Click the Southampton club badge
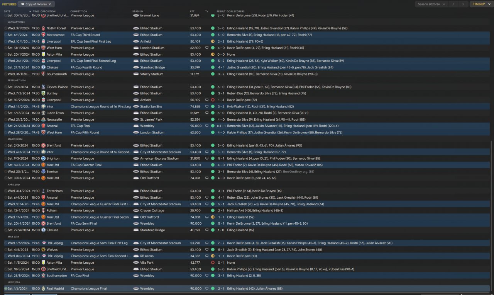494x295 pixels. pos(43,276)
